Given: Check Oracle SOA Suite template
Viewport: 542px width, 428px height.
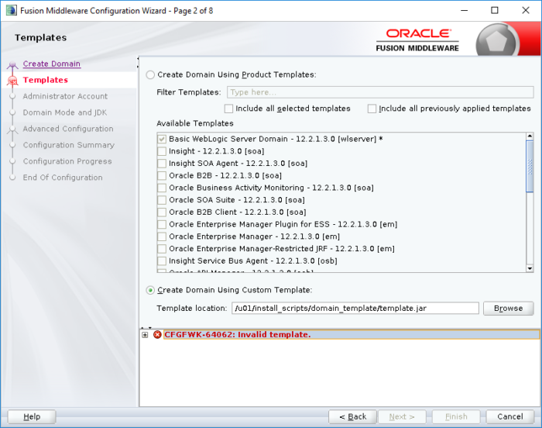Looking at the screenshot, I should click(x=161, y=200).
